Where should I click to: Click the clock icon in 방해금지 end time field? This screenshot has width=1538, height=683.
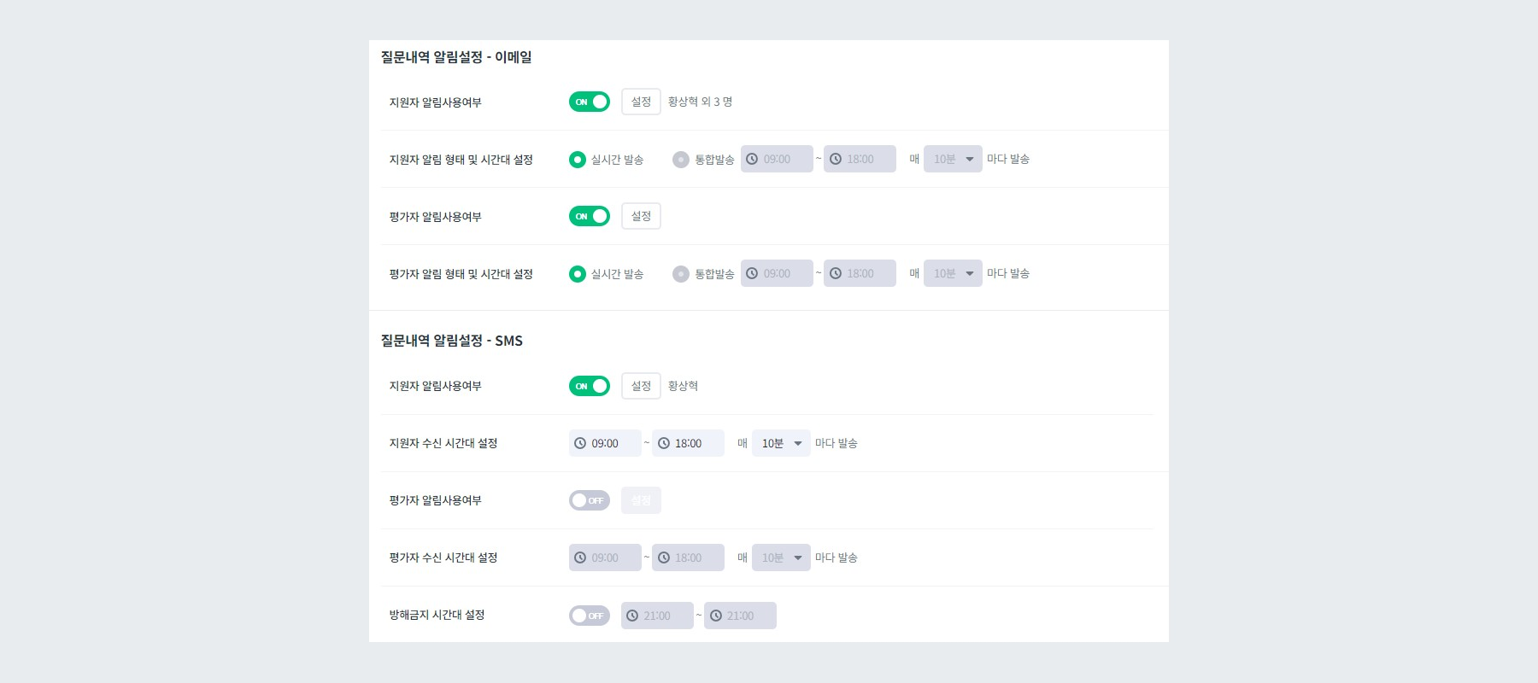pyautogui.click(x=717, y=615)
